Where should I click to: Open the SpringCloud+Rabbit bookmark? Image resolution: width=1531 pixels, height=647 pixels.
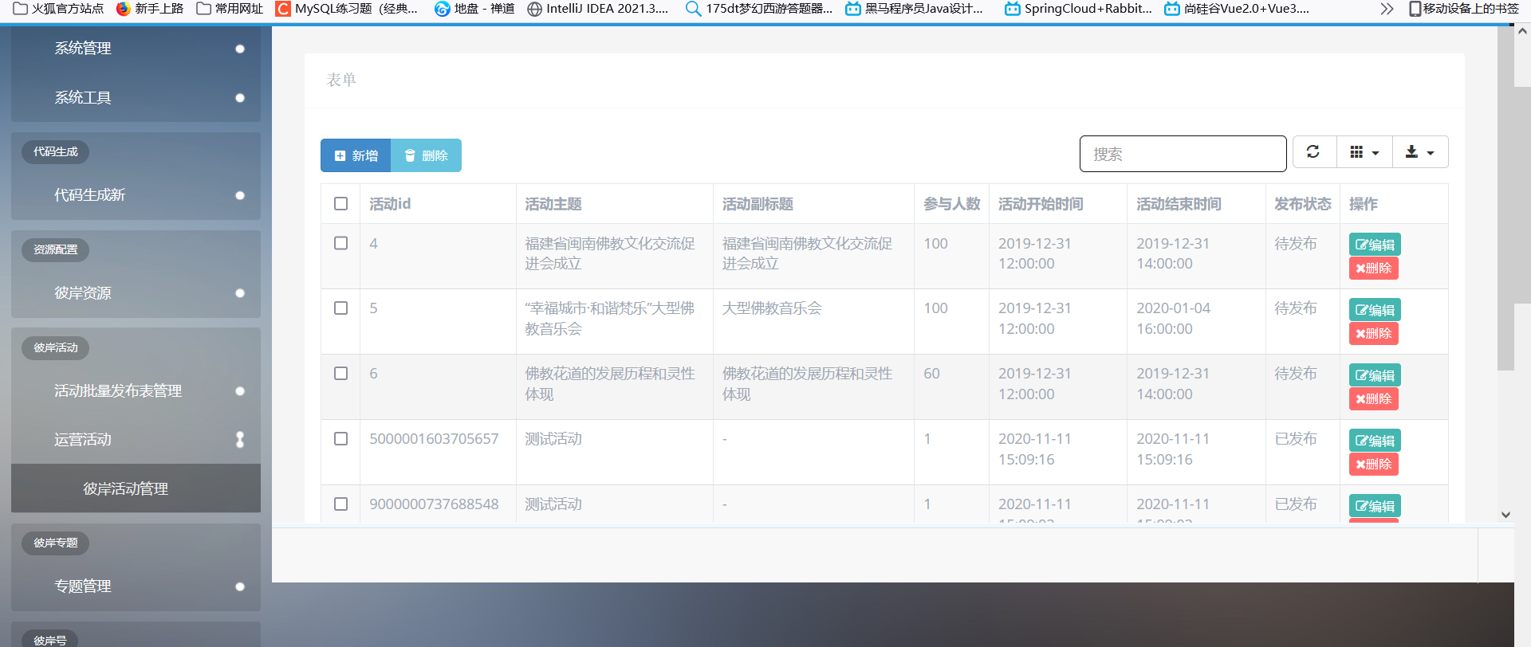1079,9
